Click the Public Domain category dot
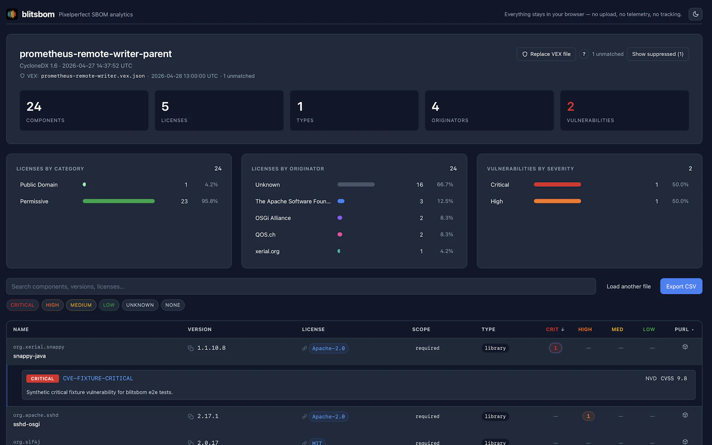The image size is (712, 445). (x=84, y=184)
